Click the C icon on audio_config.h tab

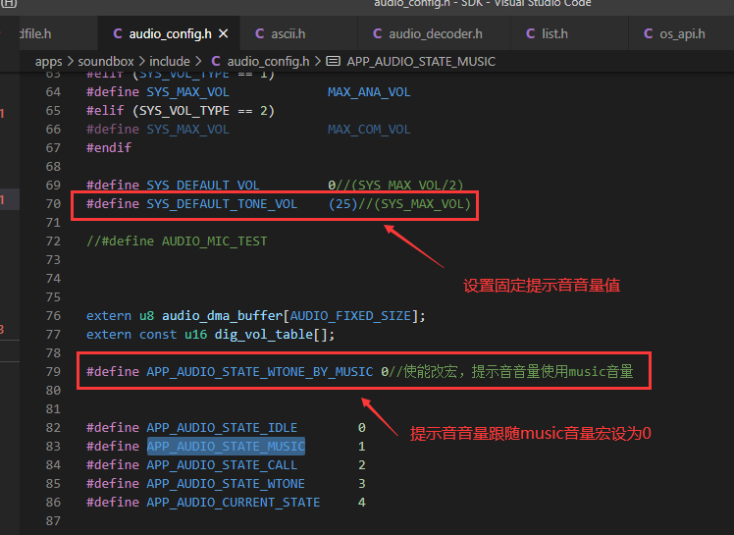pos(118,33)
